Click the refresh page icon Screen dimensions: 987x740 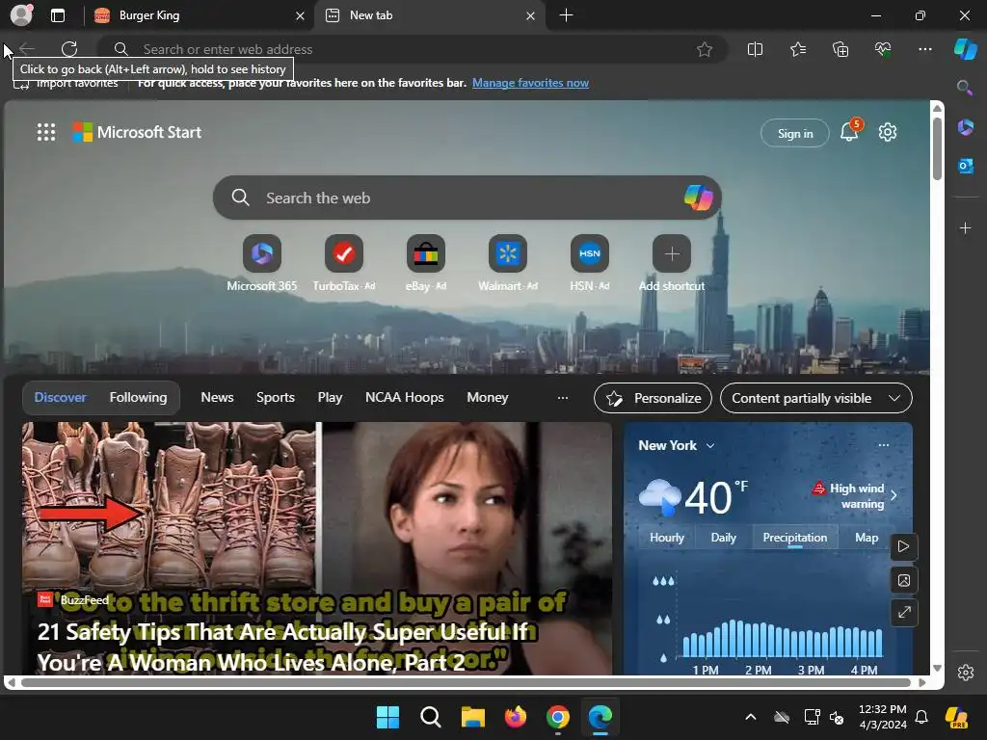pos(69,49)
